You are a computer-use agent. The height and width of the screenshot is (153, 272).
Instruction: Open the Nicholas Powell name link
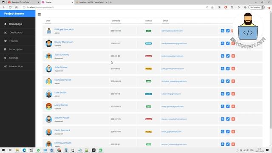(x=63, y=80)
